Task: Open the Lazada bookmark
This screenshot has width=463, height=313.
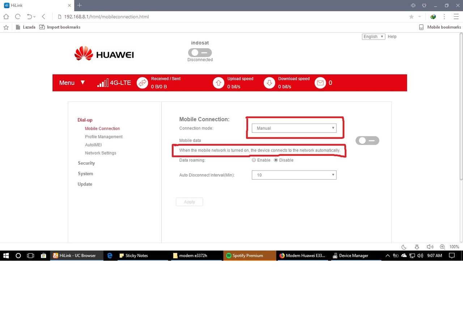Action: [x=26, y=27]
